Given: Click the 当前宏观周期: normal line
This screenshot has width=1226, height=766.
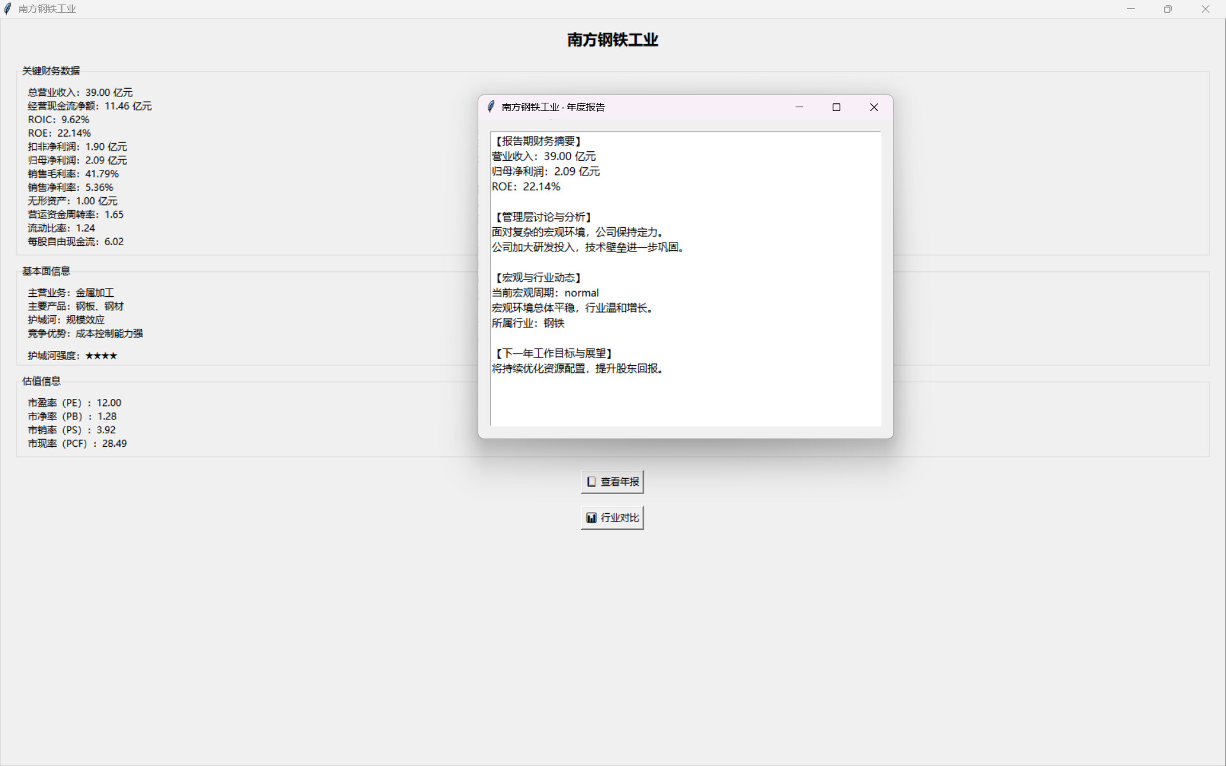Looking at the screenshot, I should 545,293.
